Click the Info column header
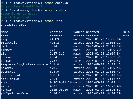This screenshot has height=99, width=133. pos(126,32)
